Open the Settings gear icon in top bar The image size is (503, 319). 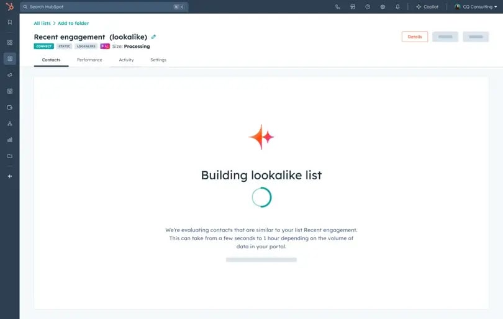(x=383, y=7)
